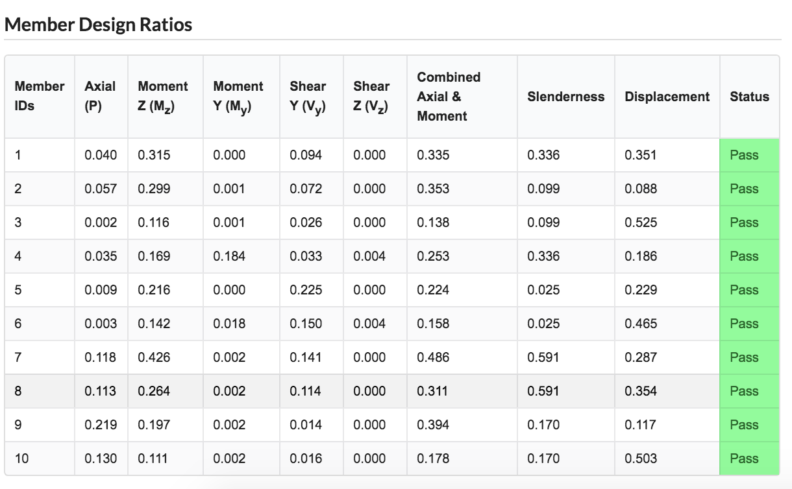
Task: Select member 4's Moment Y value 0.184
Action: click(229, 256)
